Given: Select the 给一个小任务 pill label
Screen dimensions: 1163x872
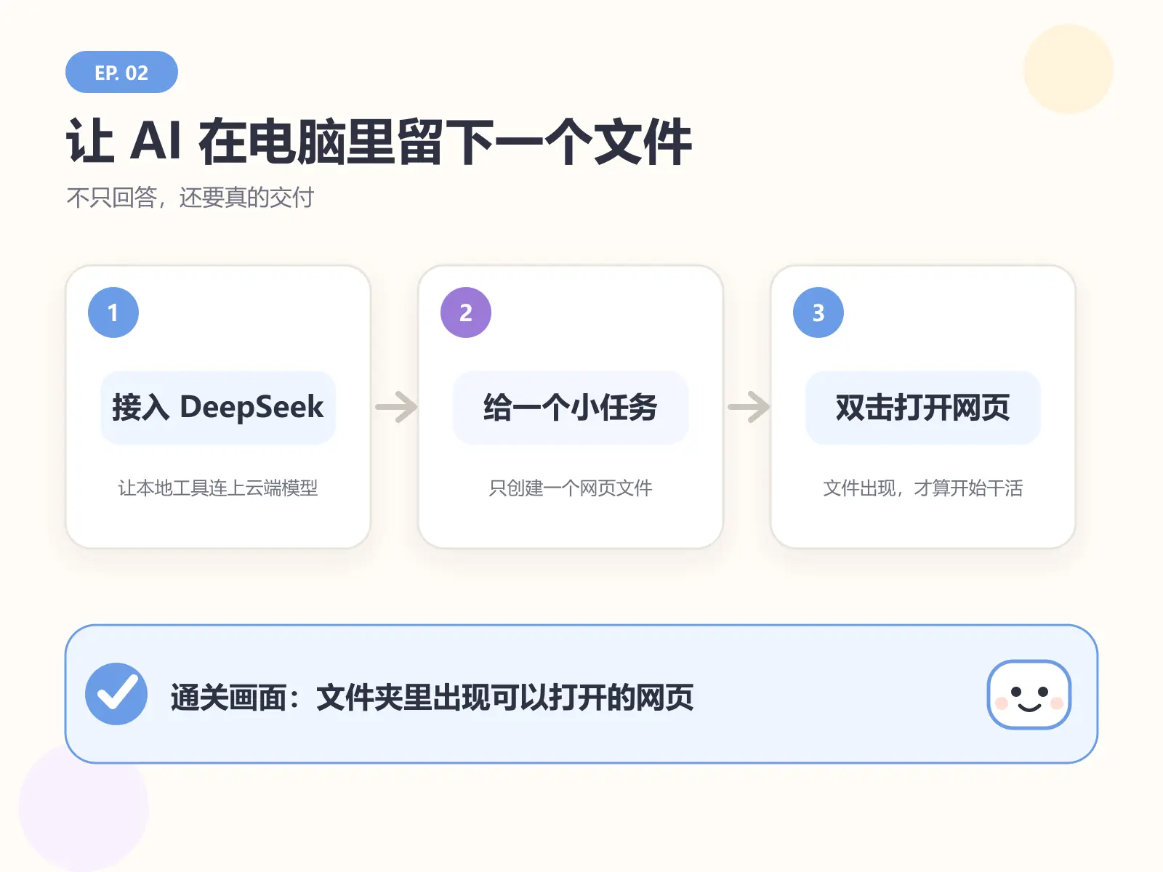Looking at the screenshot, I should coord(571,407).
